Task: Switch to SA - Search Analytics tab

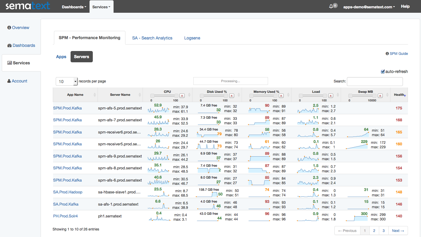Action: [152, 38]
